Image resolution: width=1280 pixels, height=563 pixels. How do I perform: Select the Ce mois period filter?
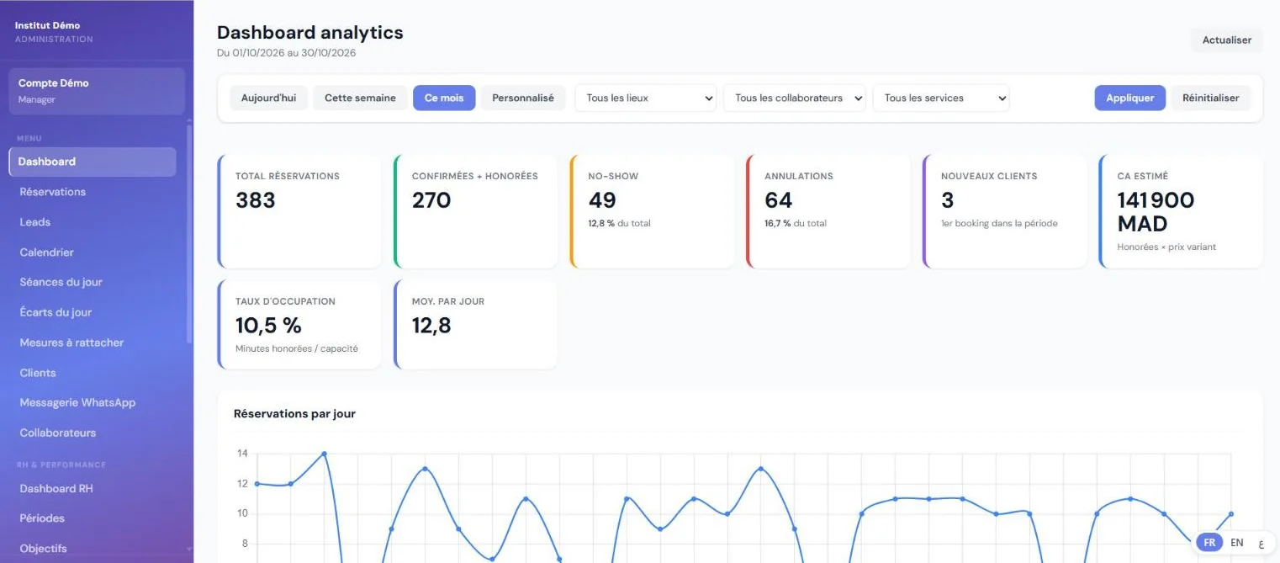pos(444,98)
